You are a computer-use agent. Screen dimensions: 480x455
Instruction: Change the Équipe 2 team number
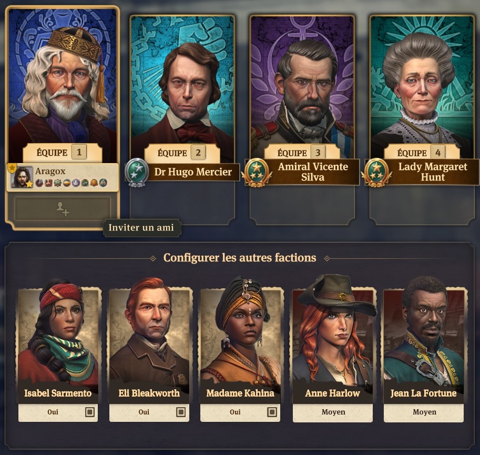point(198,153)
